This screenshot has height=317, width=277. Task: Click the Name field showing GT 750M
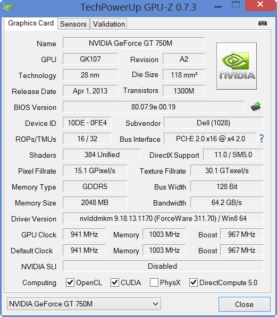(x=134, y=43)
